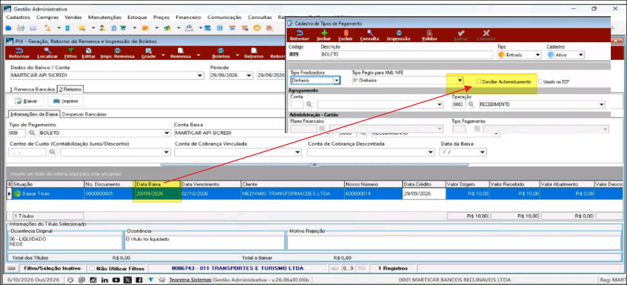Click magnifier next to Operação code 0083

pyautogui.click(x=471, y=105)
